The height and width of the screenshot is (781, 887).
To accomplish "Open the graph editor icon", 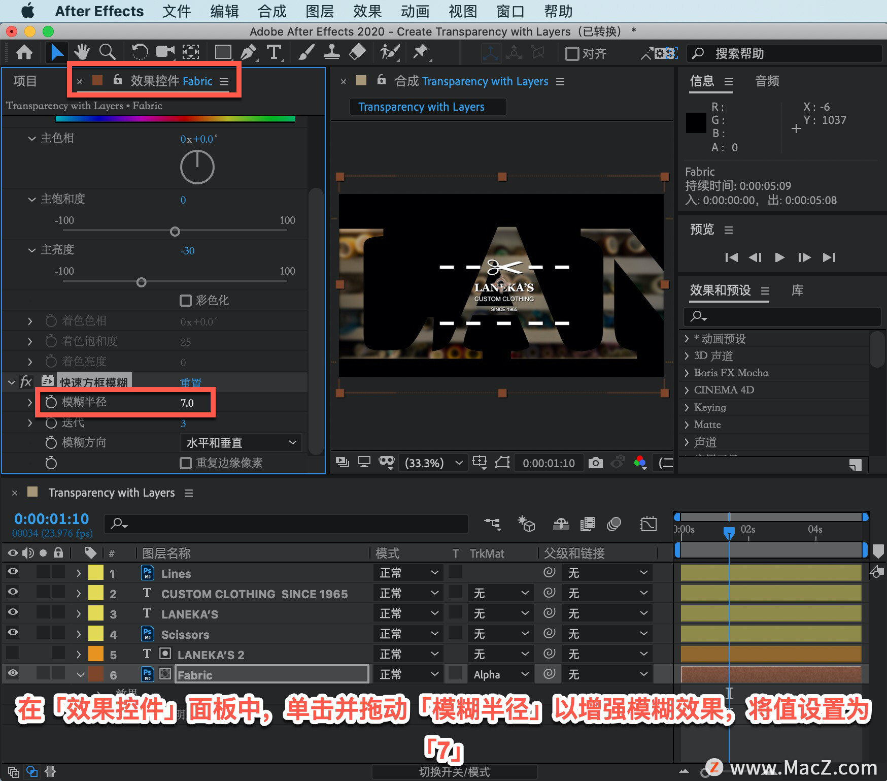I will [x=649, y=524].
